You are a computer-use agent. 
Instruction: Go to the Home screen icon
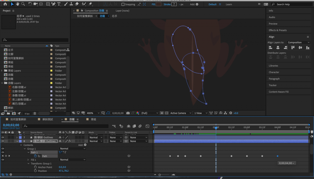pos(5,4)
